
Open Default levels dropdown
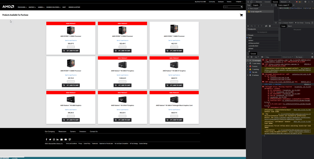[x=288, y=57]
